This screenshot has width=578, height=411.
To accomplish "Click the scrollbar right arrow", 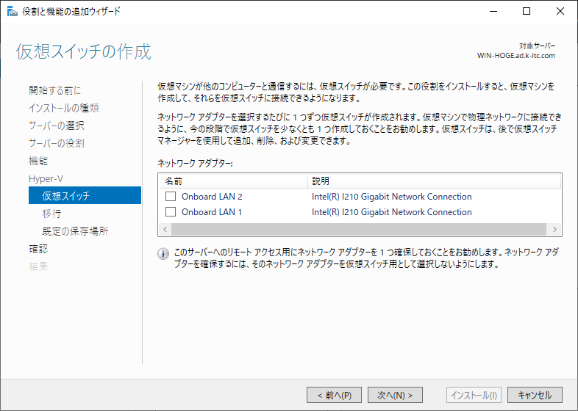I will click(x=554, y=229).
